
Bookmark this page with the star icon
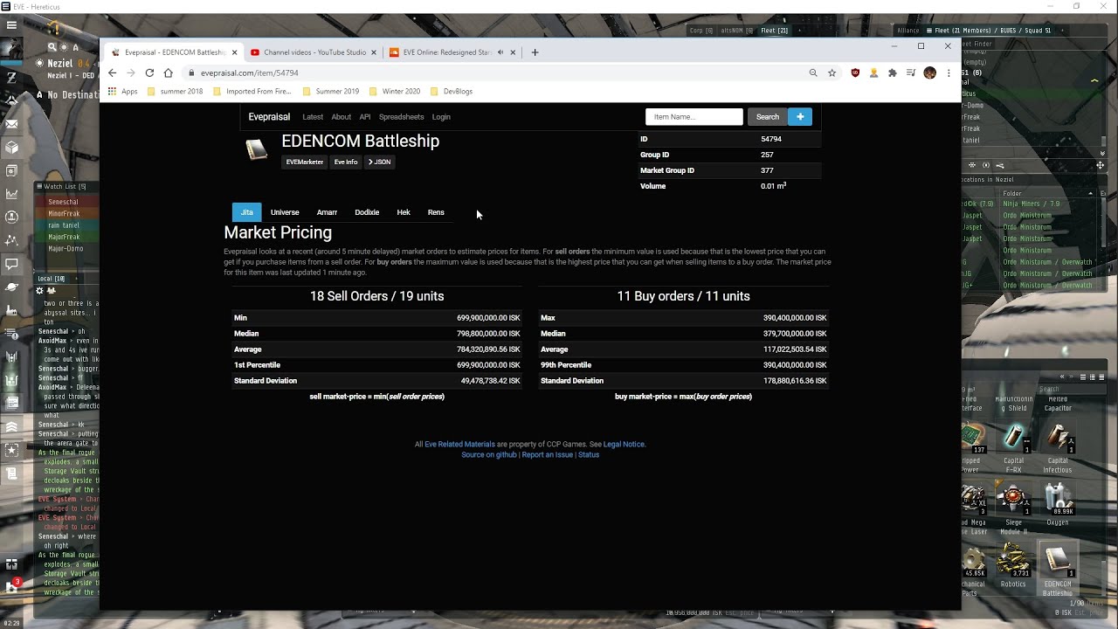tap(832, 73)
